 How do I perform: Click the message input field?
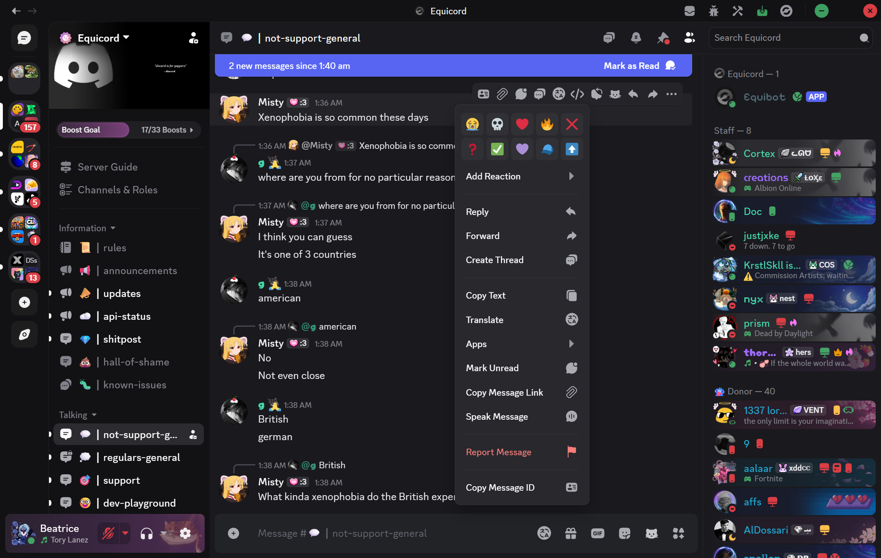click(x=392, y=533)
